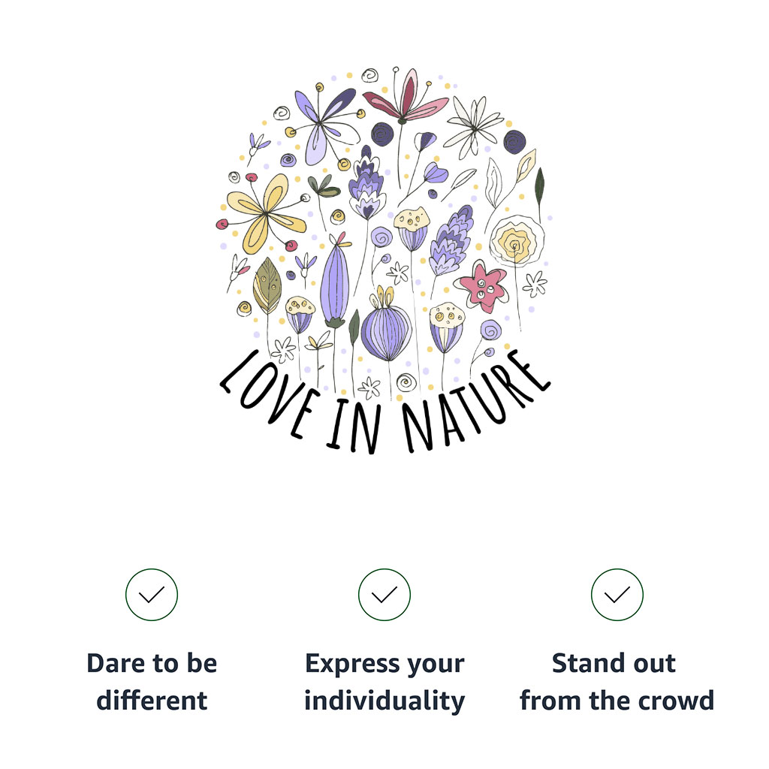Select the Stand out from the crowd label

617,682
